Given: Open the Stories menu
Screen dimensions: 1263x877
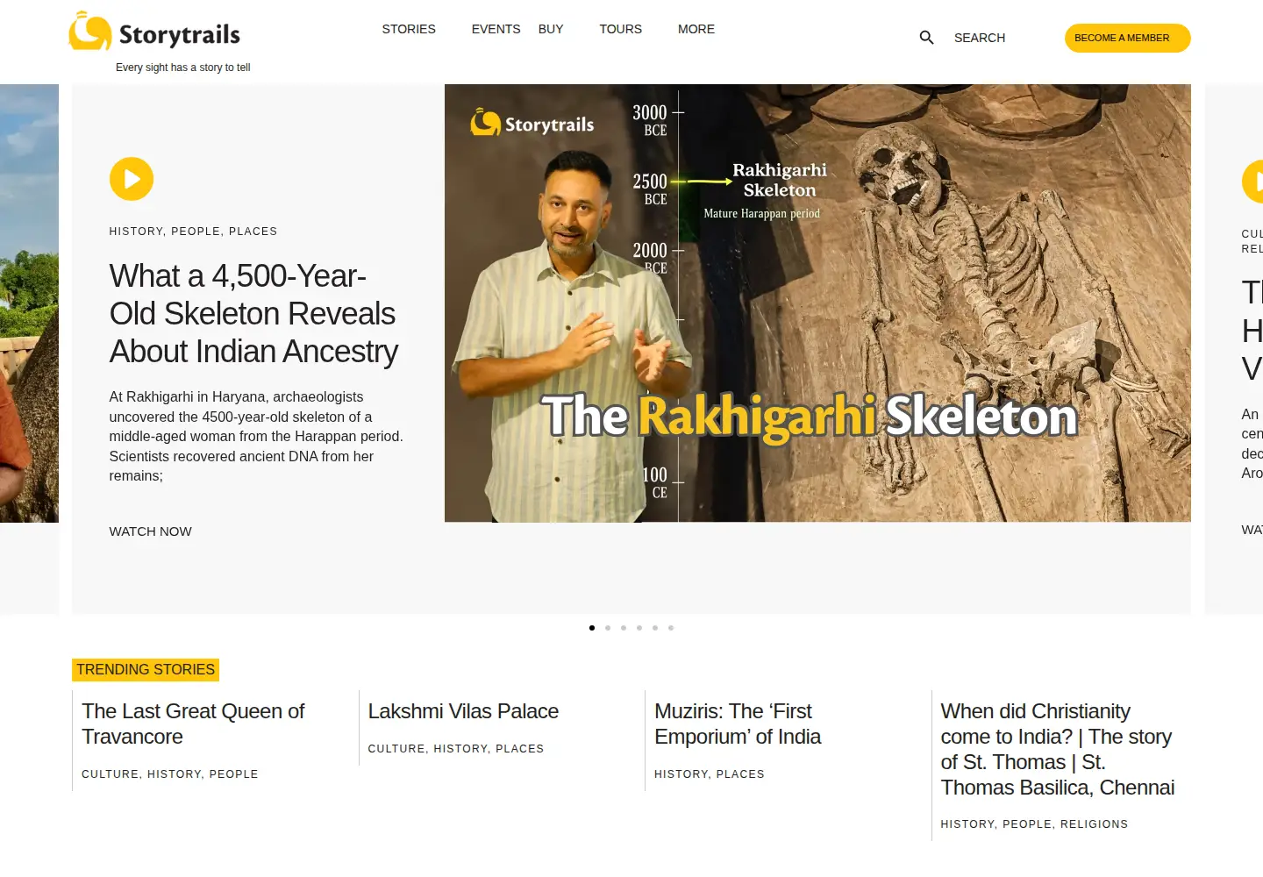Looking at the screenshot, I should pyautogui.click(x=409, y=29).
